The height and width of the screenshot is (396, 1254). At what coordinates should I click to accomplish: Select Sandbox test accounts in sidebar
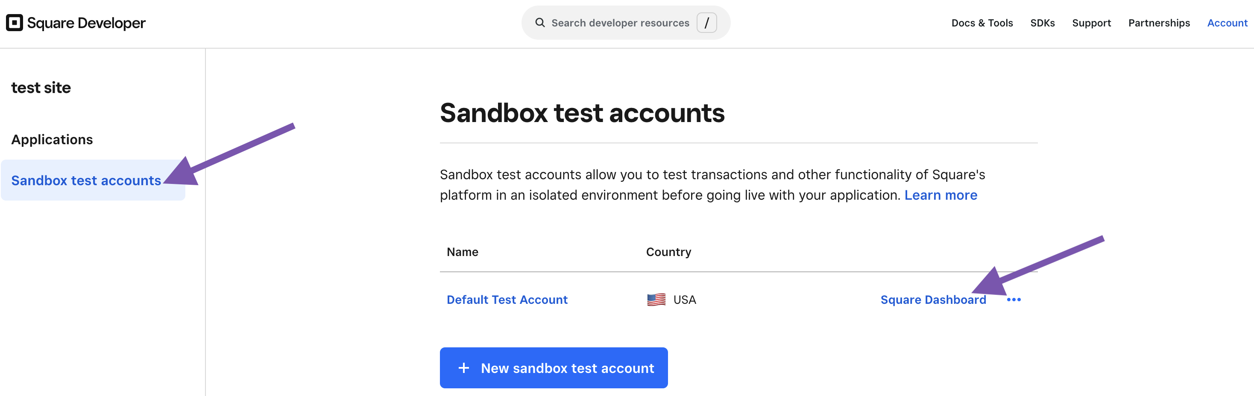86,181
